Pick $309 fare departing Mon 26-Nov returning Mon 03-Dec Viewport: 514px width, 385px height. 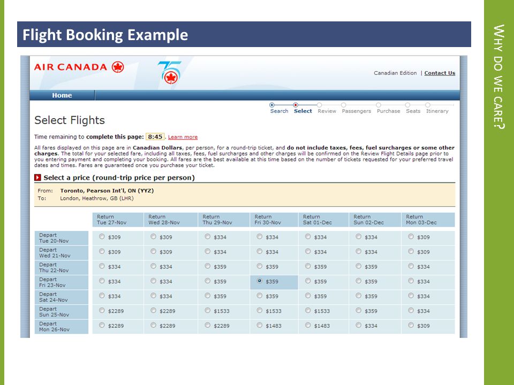click(x=411, y=325)
